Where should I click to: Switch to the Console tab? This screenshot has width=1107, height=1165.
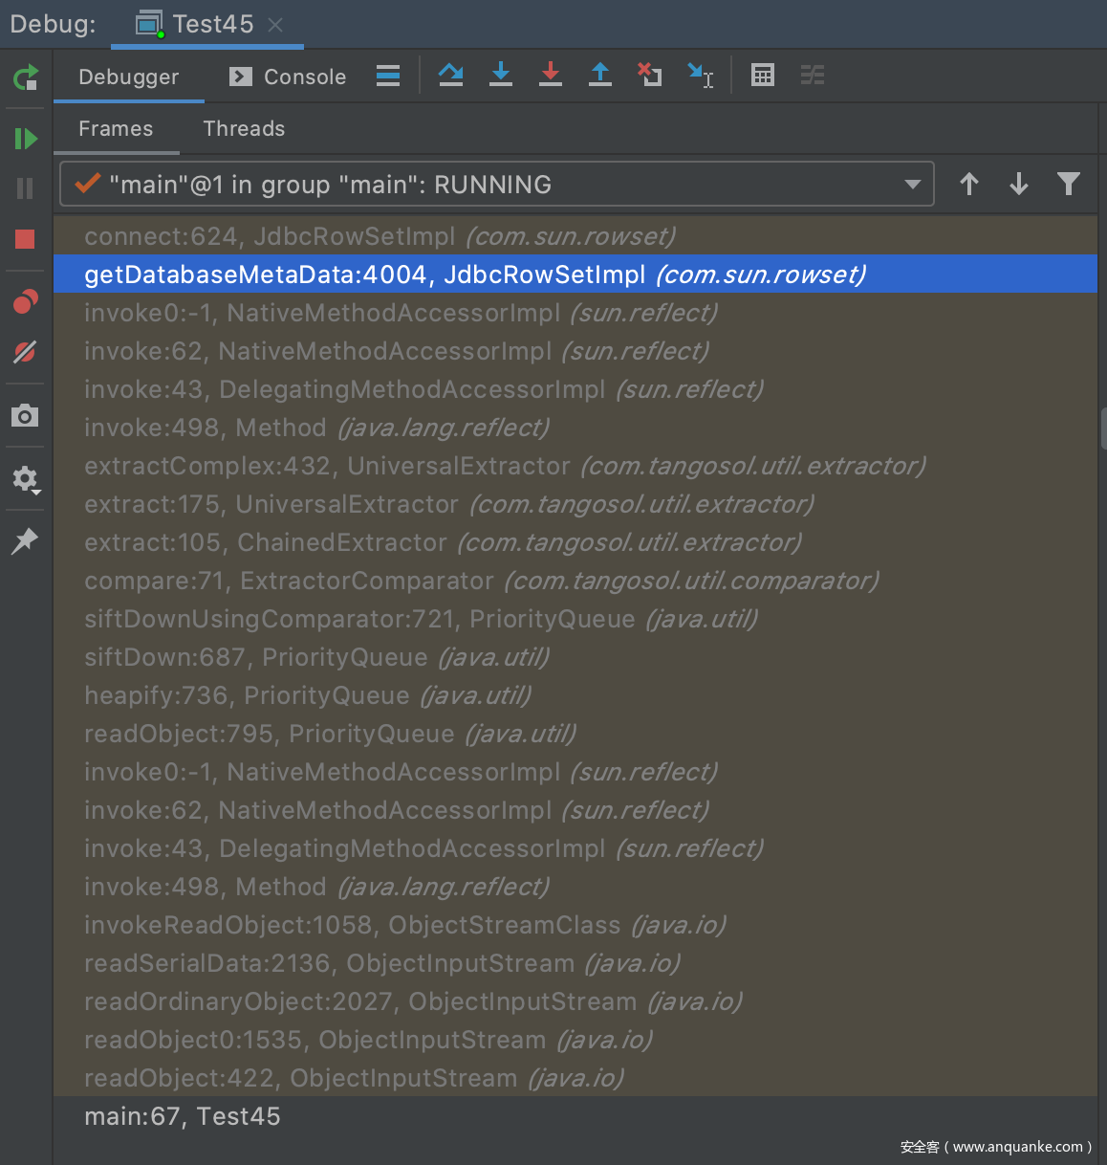coord(289,77)
